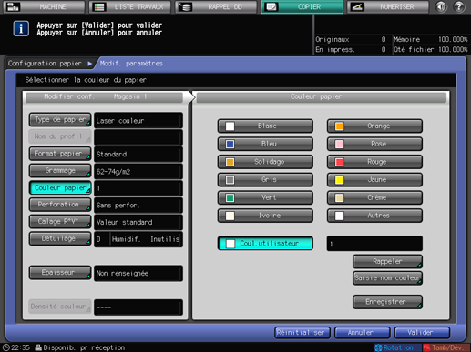Open the RAPPEL DD tab
The image size is (471, 352).
(216, 6)
